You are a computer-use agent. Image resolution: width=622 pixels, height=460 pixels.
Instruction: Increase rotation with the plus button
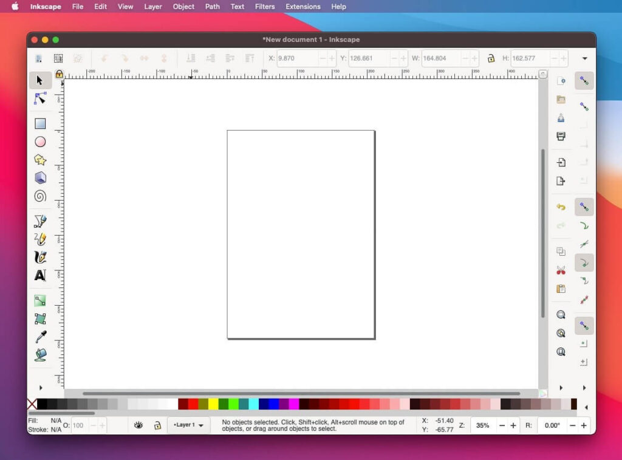coord(584,425)
